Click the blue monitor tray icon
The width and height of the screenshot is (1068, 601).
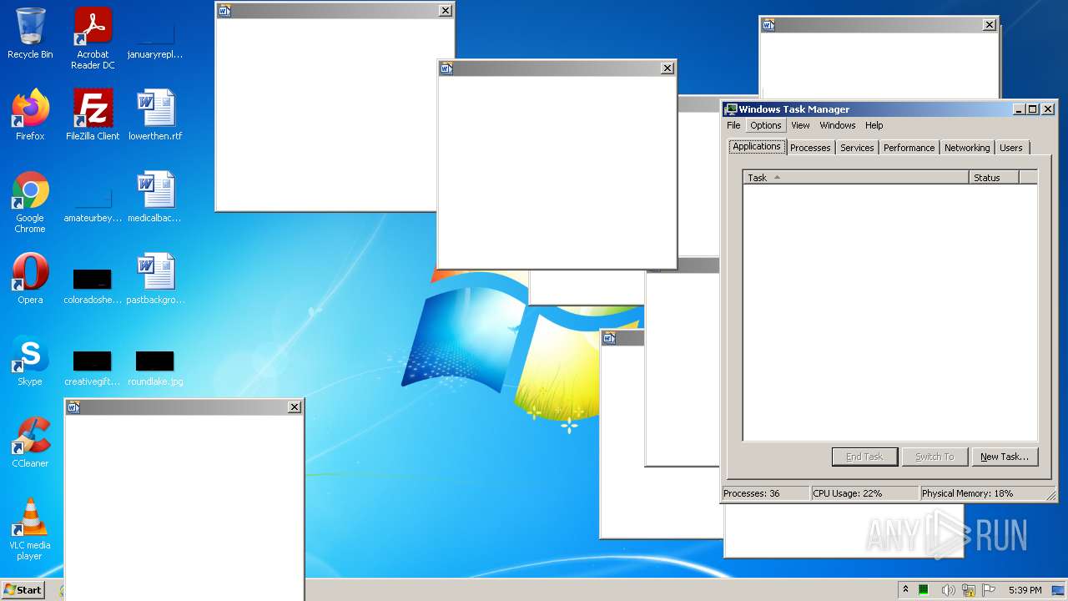point(1058,590)
